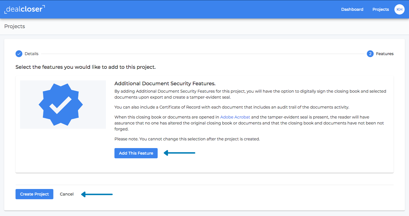The height and width of the screenshot is (216, 409).
Task: Click the Projects page heading
Action: click(x=14, y=26)
